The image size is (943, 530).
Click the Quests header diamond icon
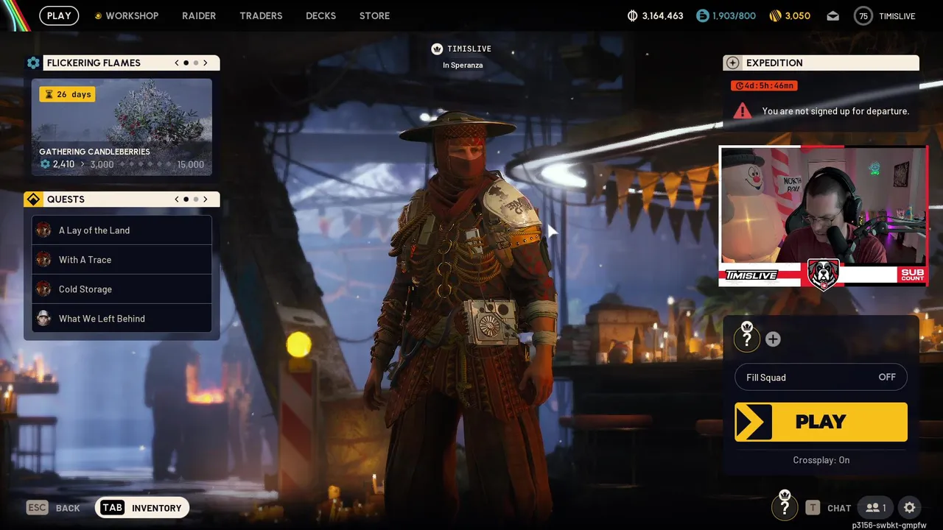pos(33,199)
